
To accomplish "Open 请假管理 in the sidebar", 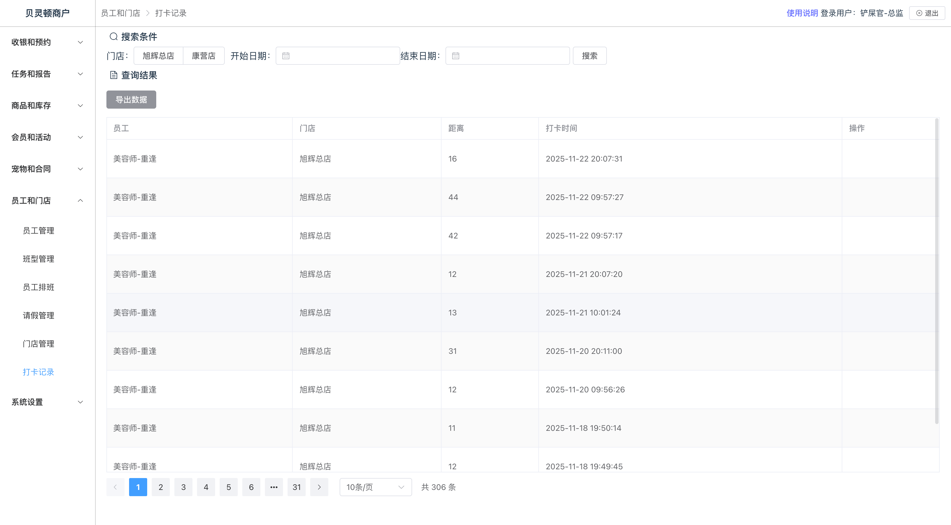I will pyautogui.click(x=38, y=315).
